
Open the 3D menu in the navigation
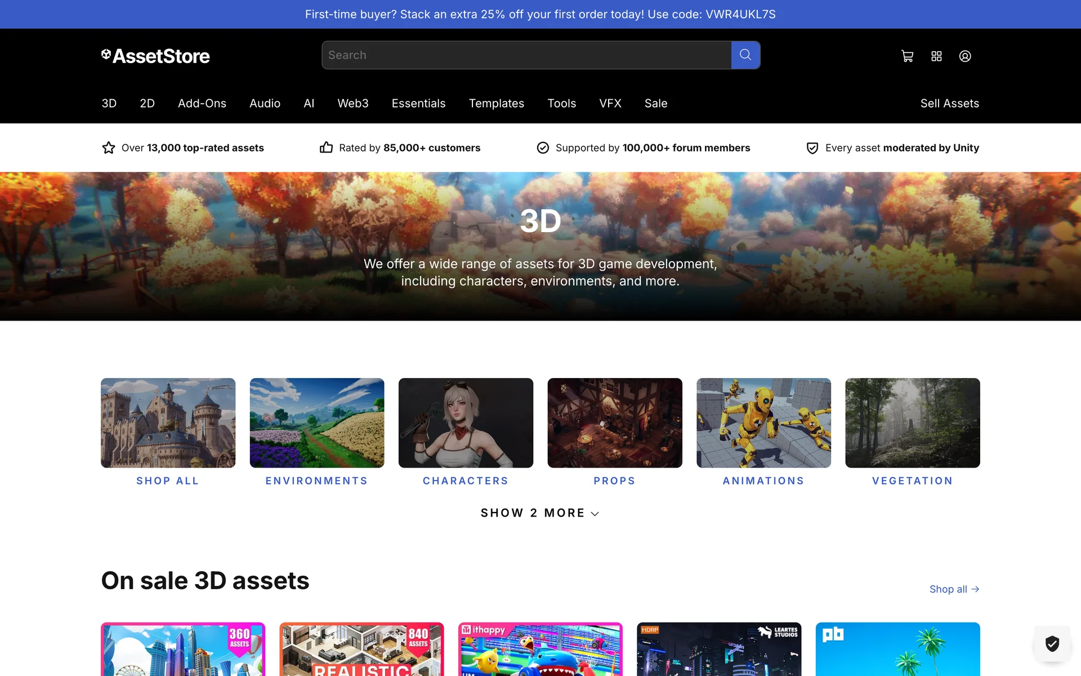coord(109,104)
